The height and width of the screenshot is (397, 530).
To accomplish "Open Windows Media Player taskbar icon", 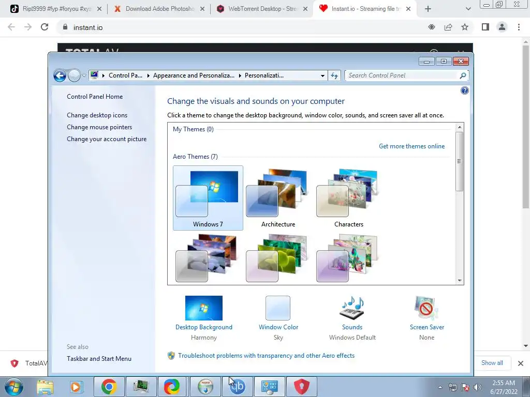I will coord(77,387).
